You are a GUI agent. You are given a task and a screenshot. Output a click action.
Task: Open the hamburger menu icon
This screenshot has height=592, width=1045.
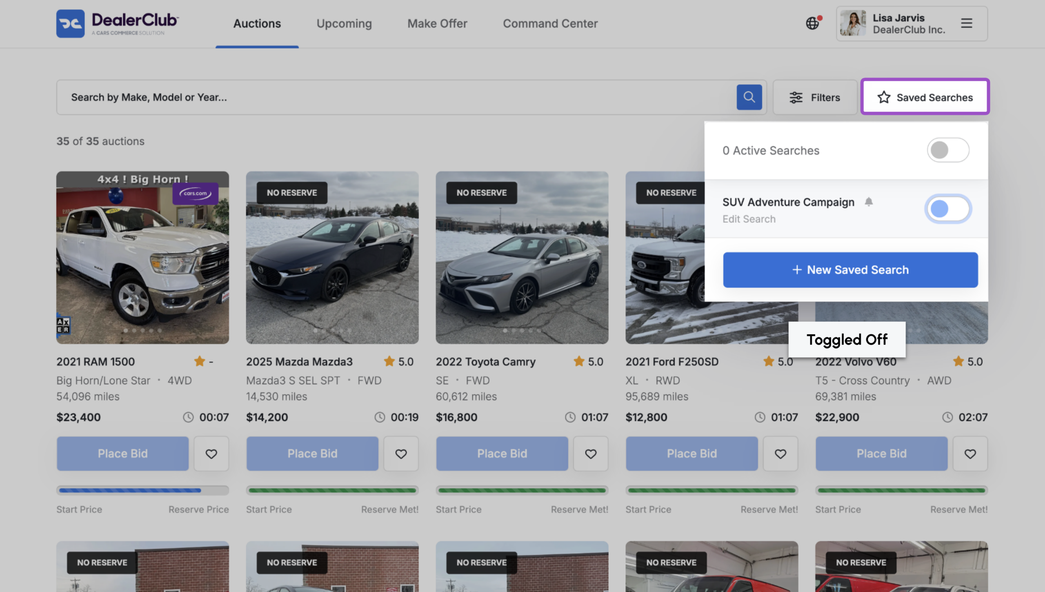coord(966,23)
